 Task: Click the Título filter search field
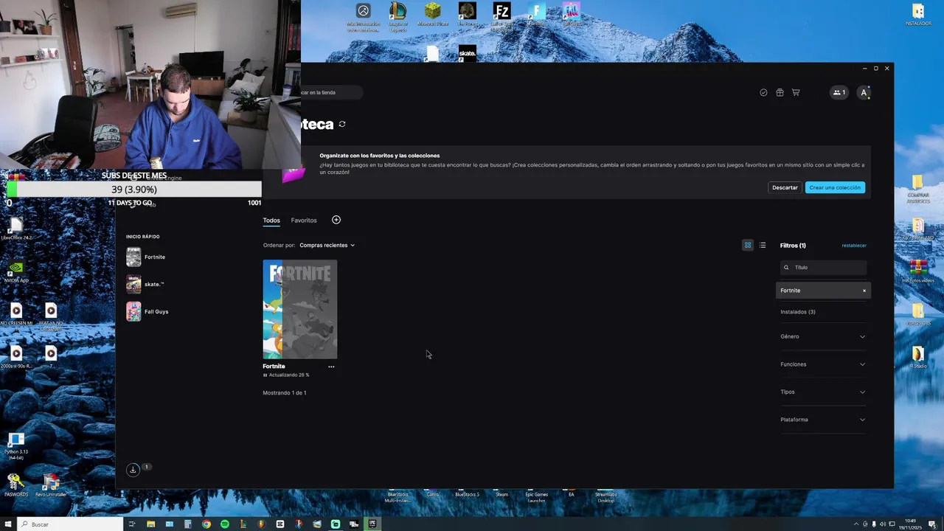[823, 268]
